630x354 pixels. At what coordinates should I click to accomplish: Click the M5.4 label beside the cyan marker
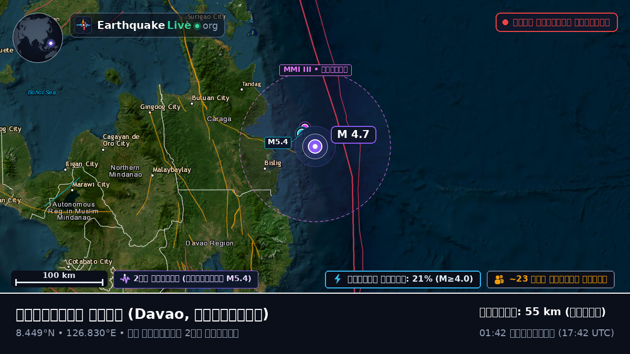(278, 142)
